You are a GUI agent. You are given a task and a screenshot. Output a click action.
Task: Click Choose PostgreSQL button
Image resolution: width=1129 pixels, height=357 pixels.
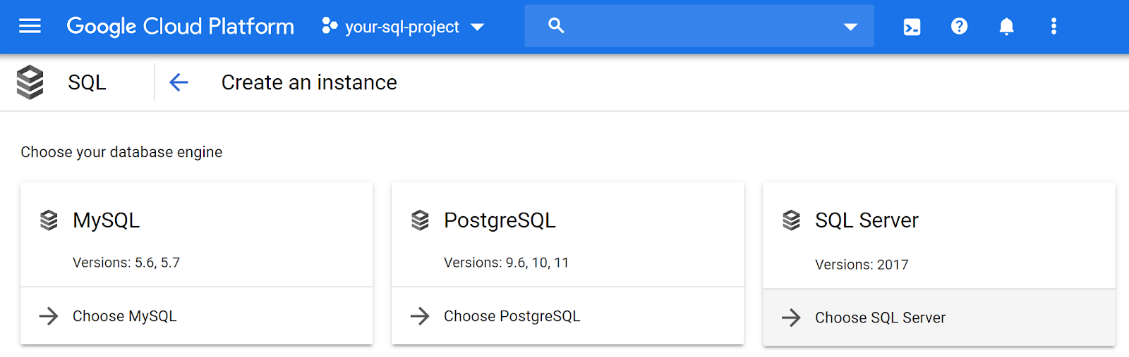coord(512,316)
